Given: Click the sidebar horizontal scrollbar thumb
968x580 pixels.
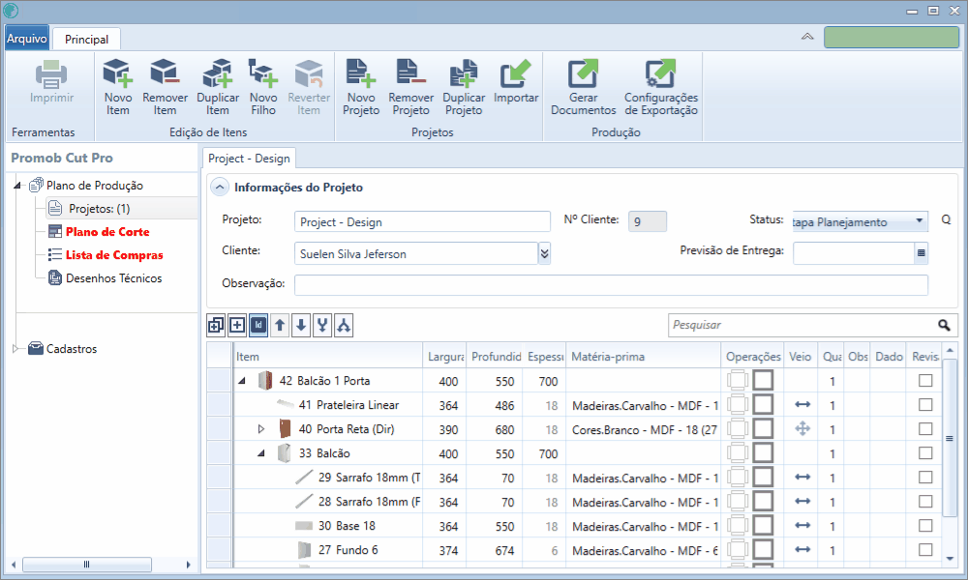Looking at the screenshot, I should 86,564.
